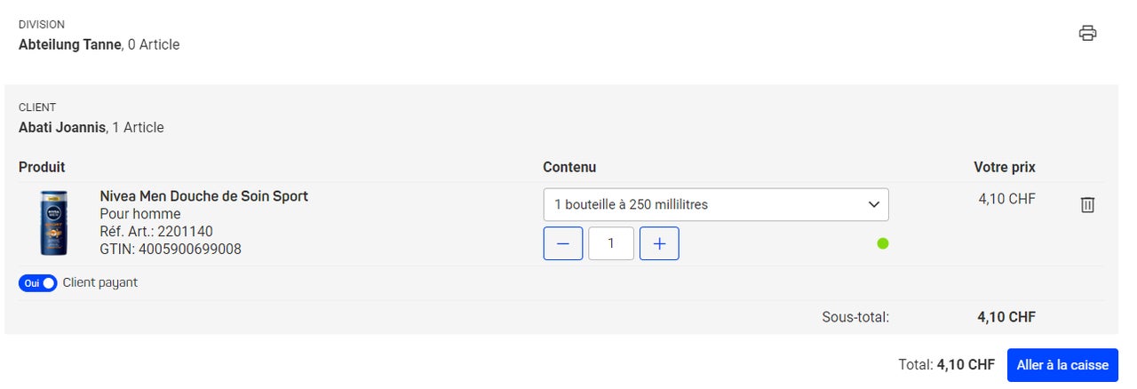
Task: Increase quantity with the plus button
Action: pos(659,243)
